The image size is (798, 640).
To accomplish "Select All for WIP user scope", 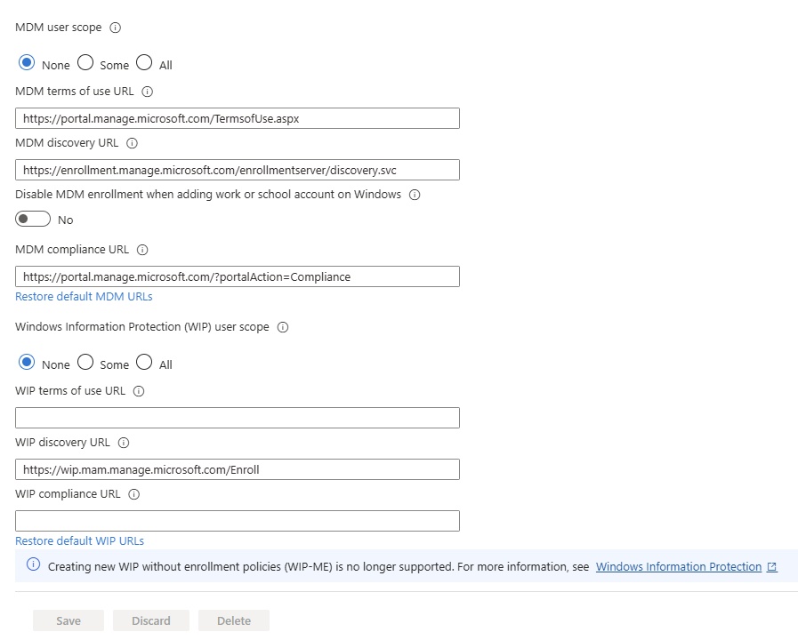I will 144,363.
